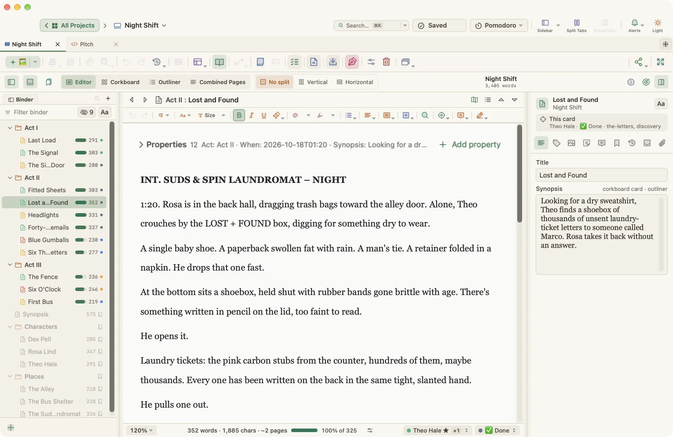Screen dimensions: 673x437
Task: Expand the Properties disclosure arrow
Action: point(141,145)
